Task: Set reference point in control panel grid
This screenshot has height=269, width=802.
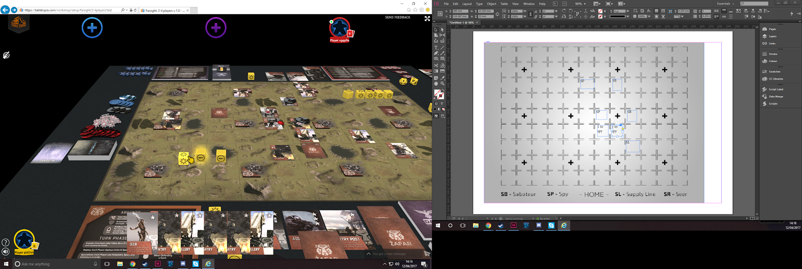Action: coord(440,13)
